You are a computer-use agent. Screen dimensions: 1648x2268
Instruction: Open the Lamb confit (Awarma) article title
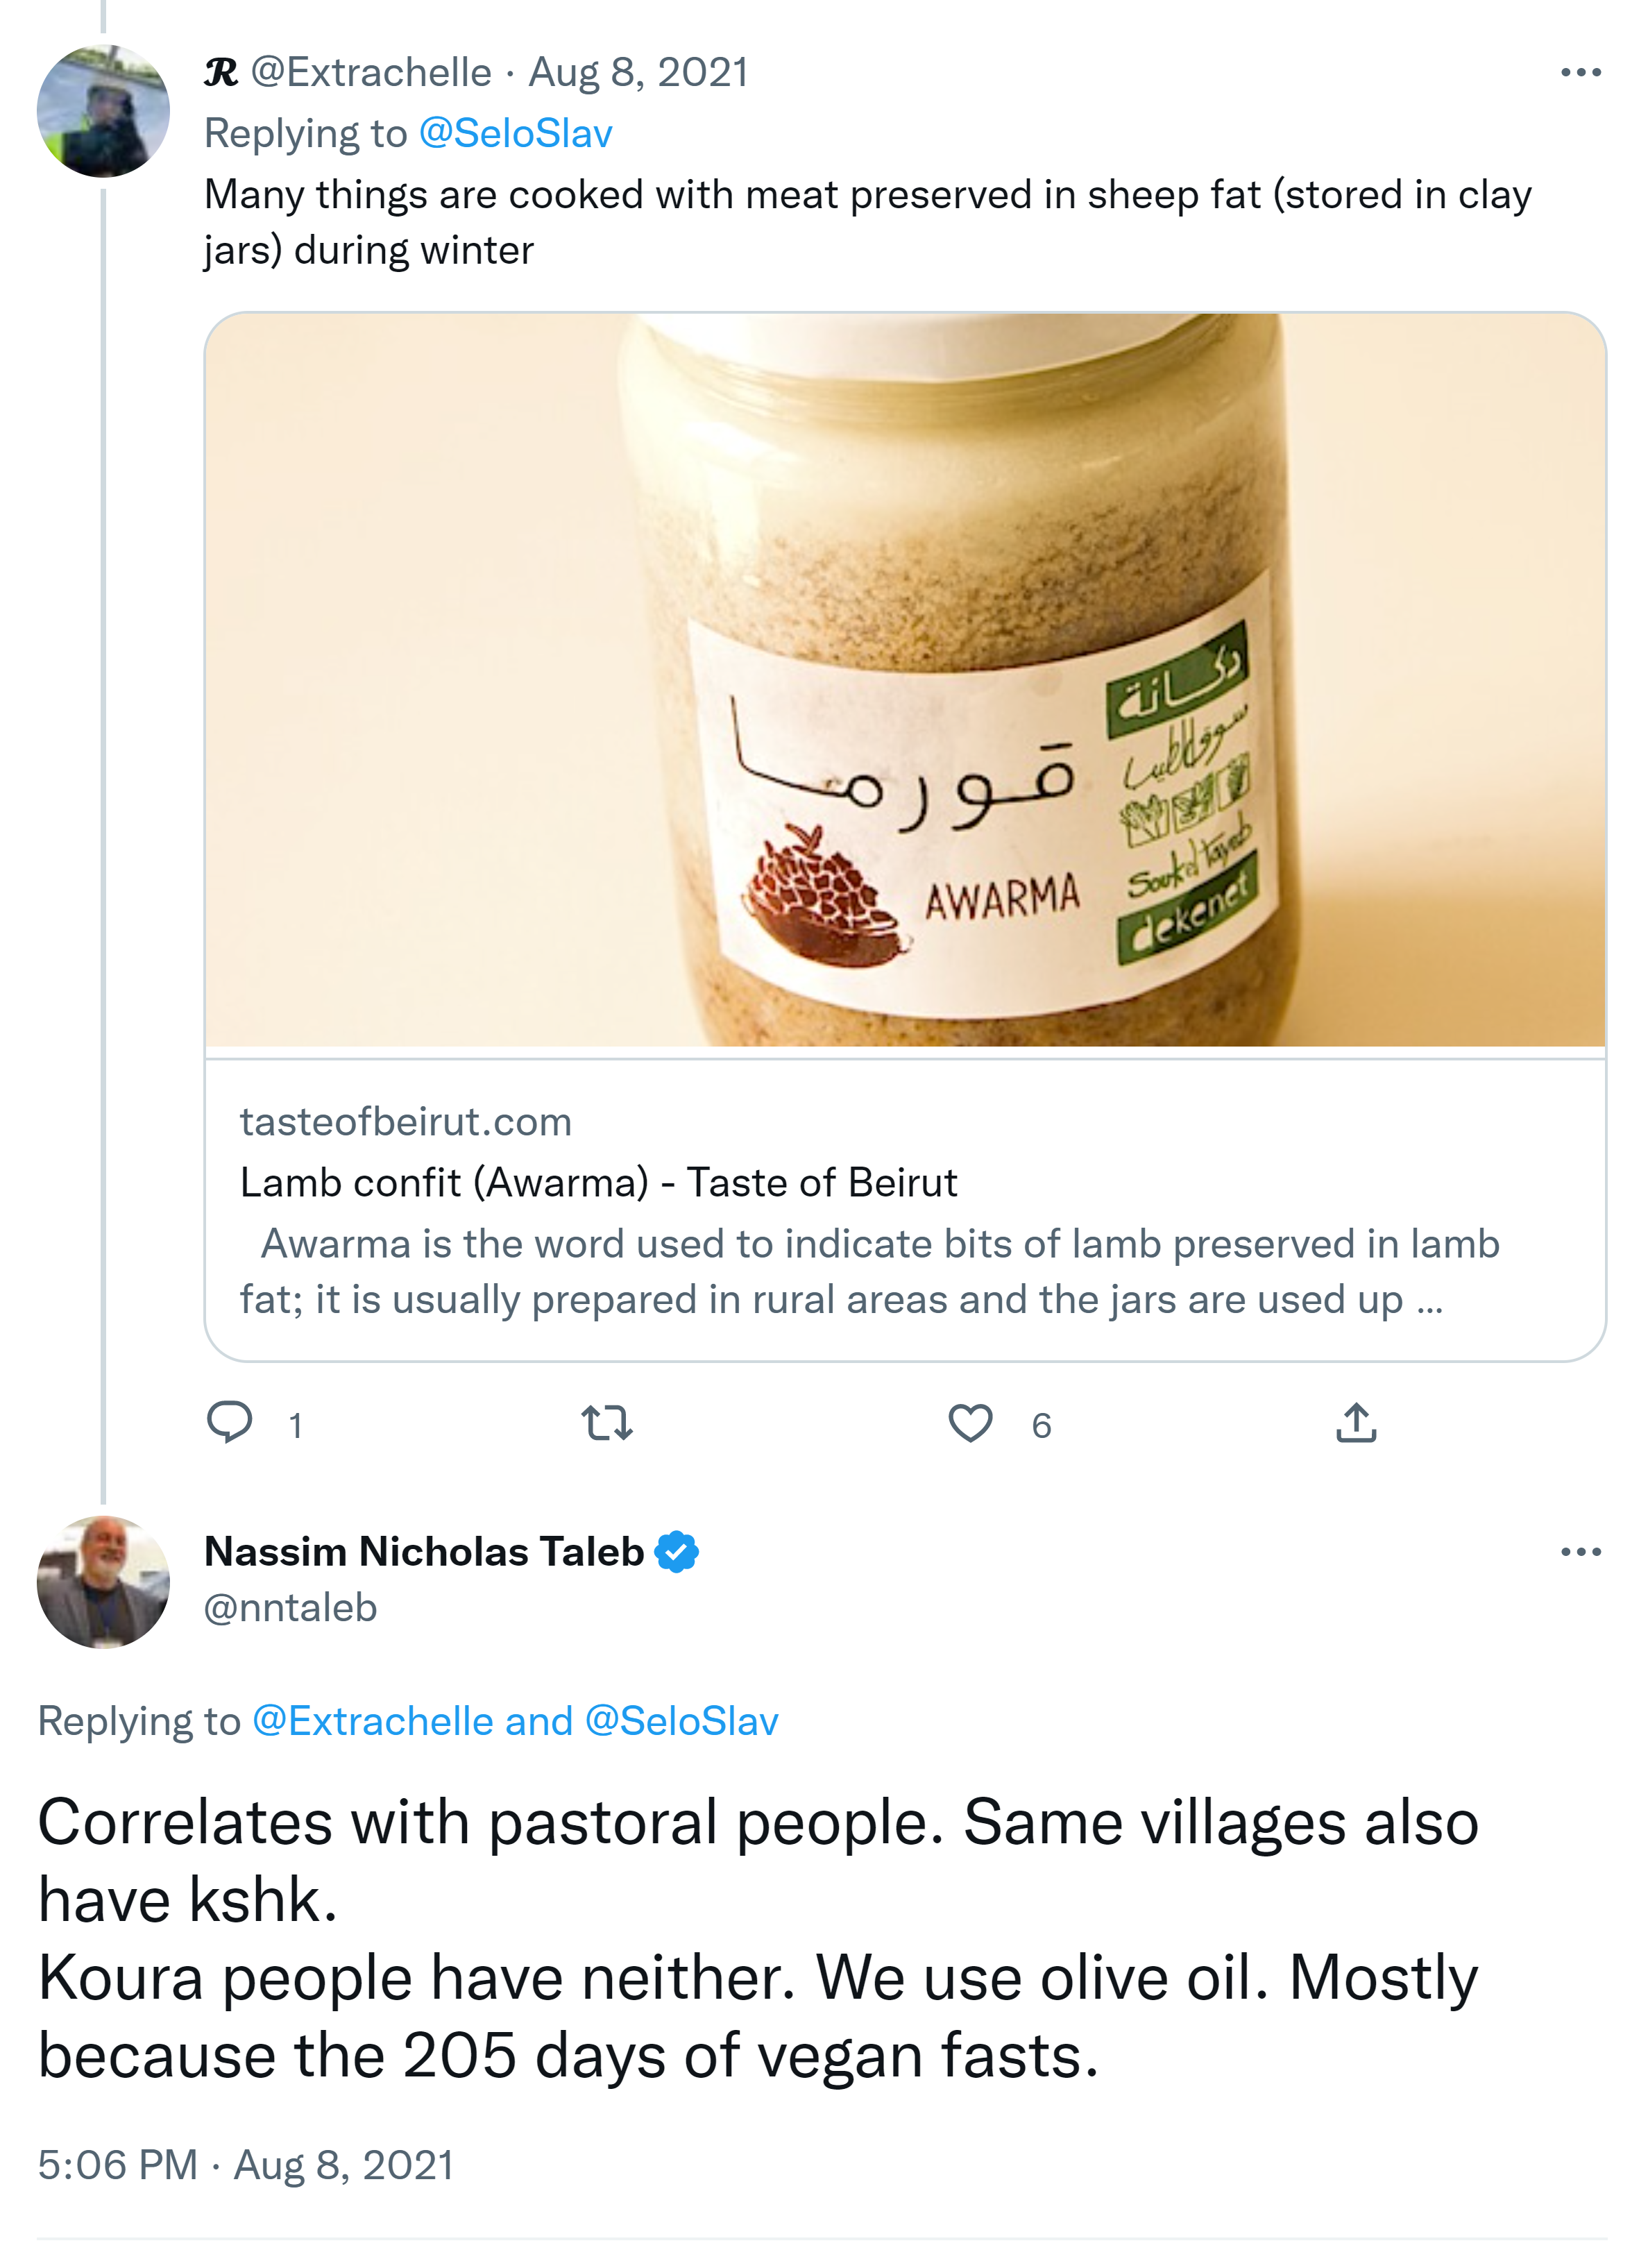coord(598,1183)
